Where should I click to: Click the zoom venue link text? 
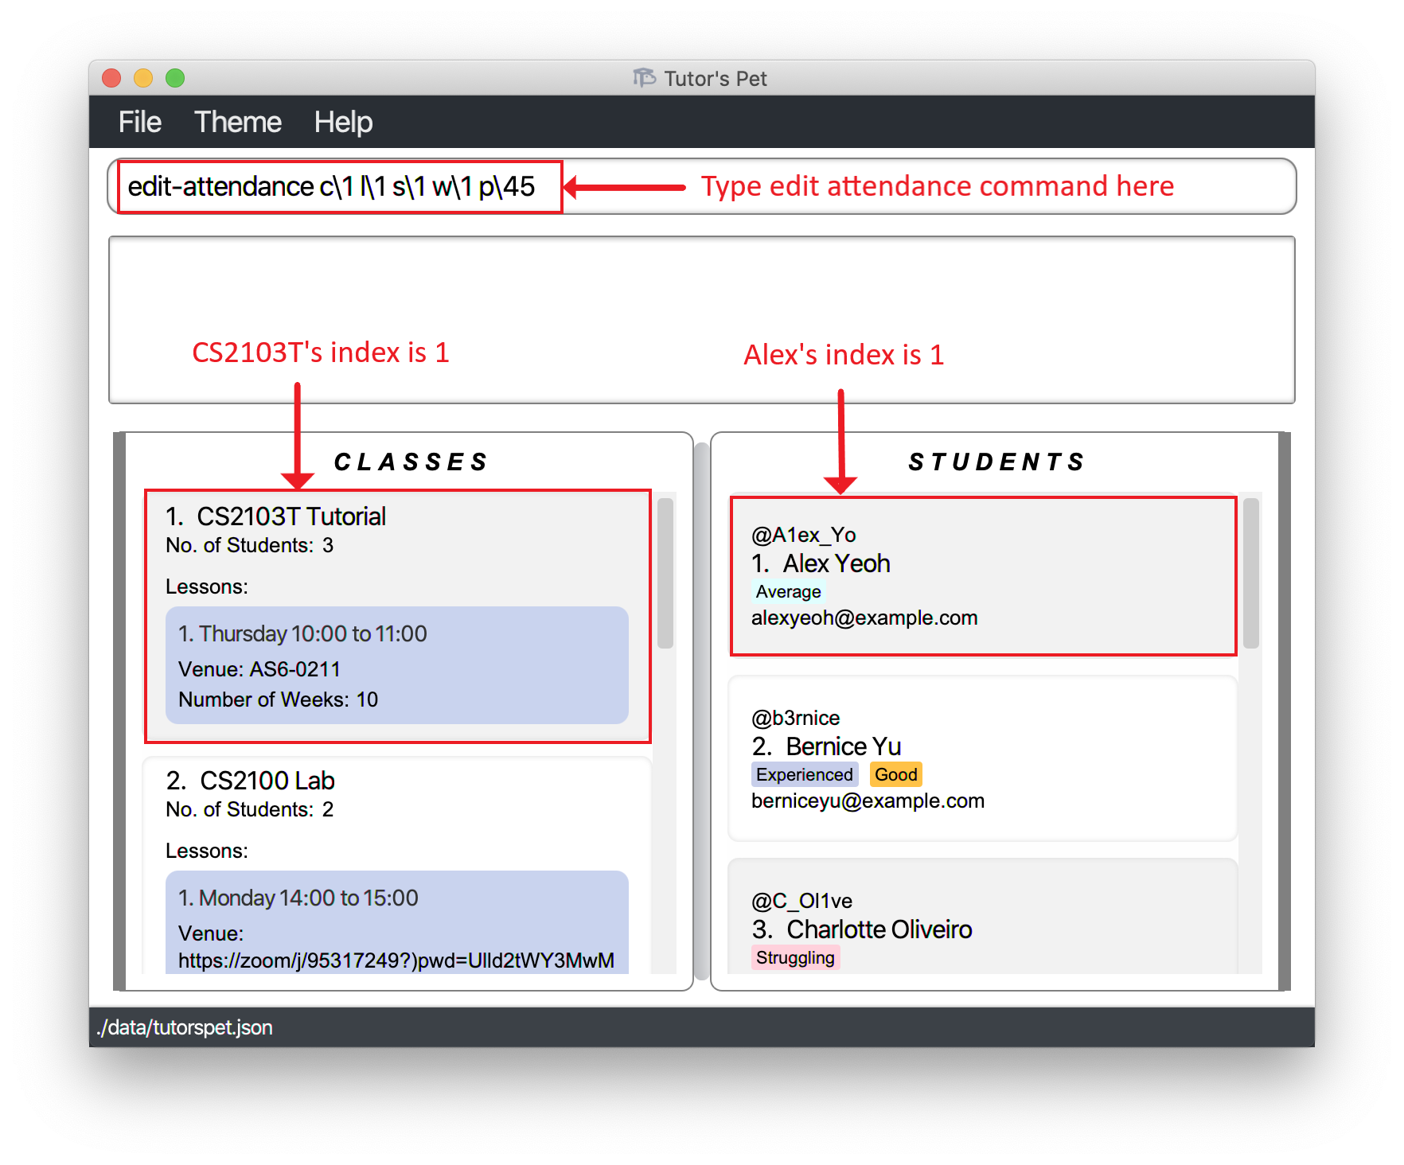coord(396,960)
